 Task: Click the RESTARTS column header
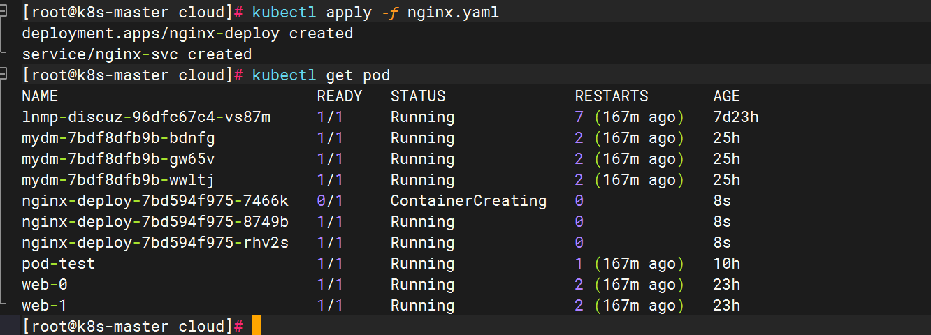pos(612,96)
